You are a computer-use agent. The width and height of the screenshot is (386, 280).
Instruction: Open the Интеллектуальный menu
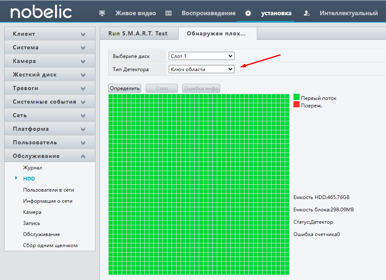coord(349,13)
